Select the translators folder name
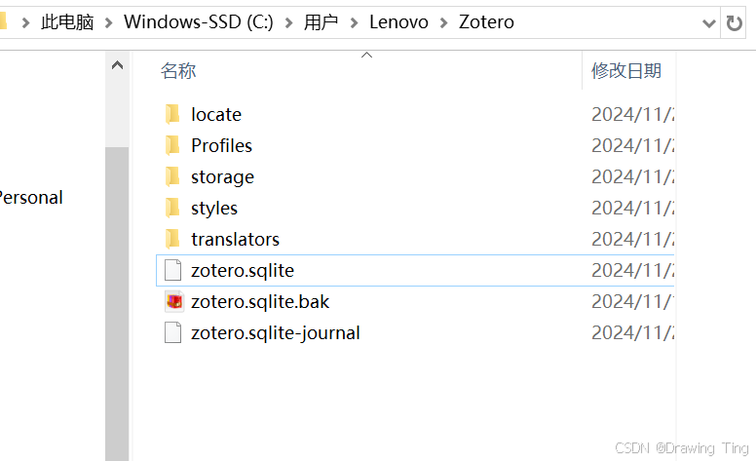The image size is (756, 461). click(x=236, y=239)
